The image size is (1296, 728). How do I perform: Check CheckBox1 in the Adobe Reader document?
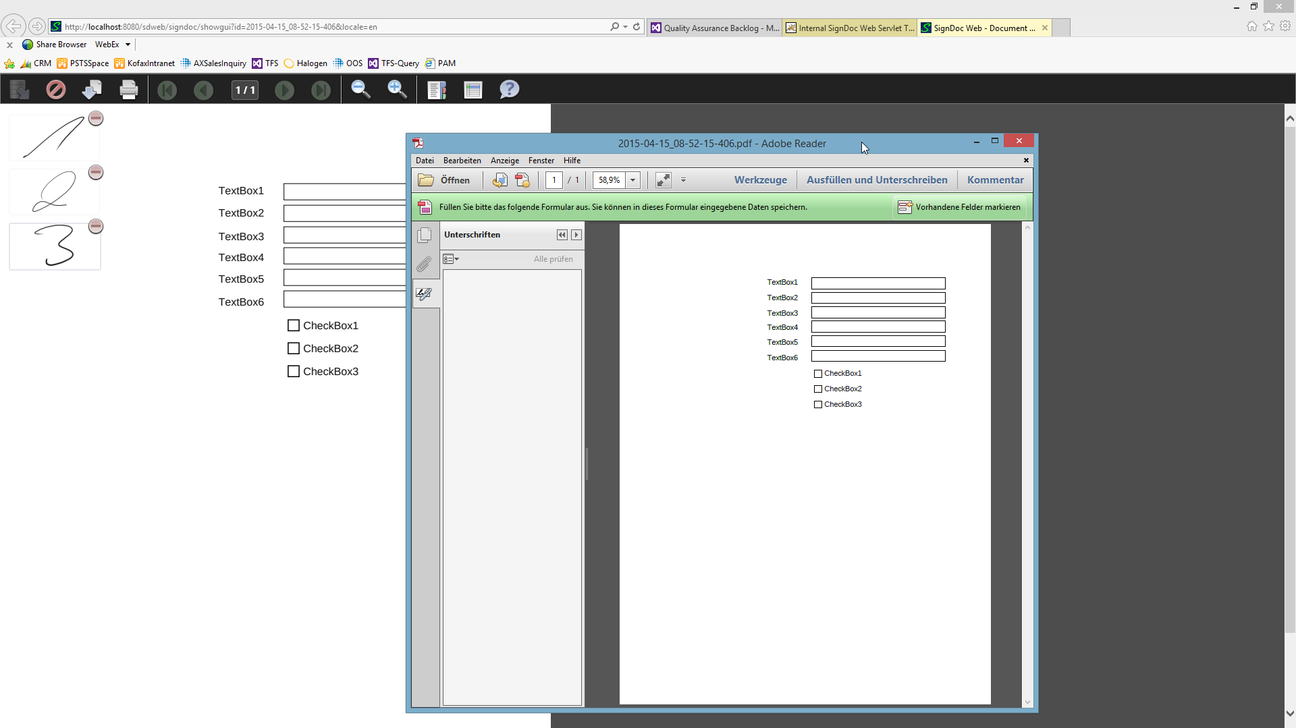click(x=818, y=374)
